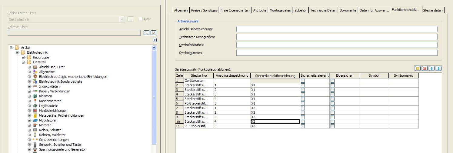Click the Symbolmakro column header

coord(404,75)
